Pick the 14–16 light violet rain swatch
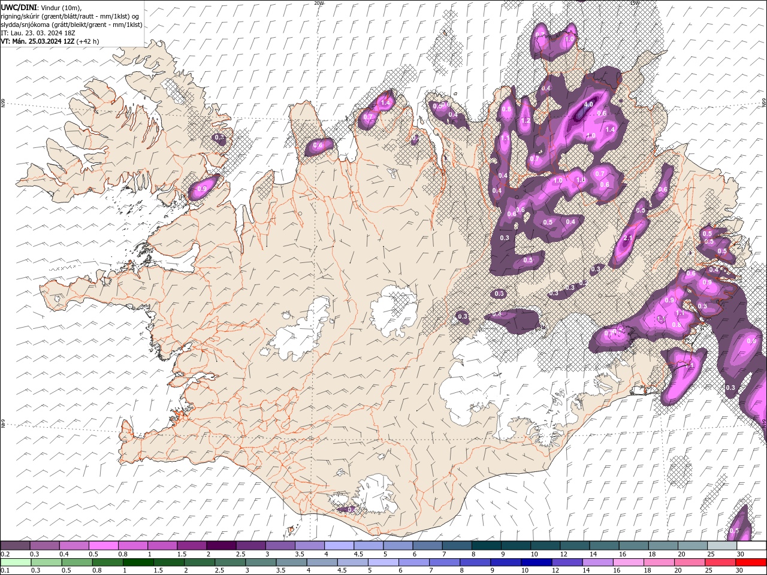Screen dimensions: 767x575 tap(598, 562)
